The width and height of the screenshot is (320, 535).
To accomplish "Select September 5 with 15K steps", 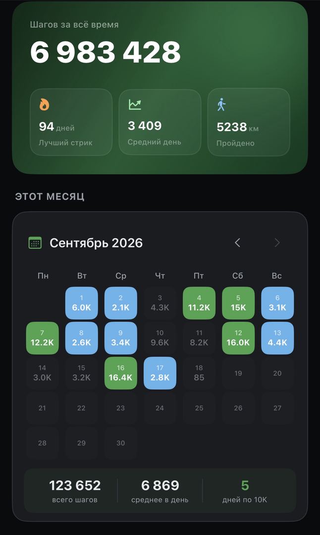I will click(x=238, y=303).
